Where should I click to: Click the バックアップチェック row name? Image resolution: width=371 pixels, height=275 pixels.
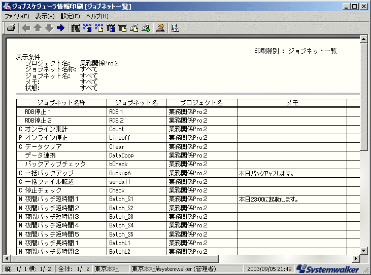[x=55, y=164]
